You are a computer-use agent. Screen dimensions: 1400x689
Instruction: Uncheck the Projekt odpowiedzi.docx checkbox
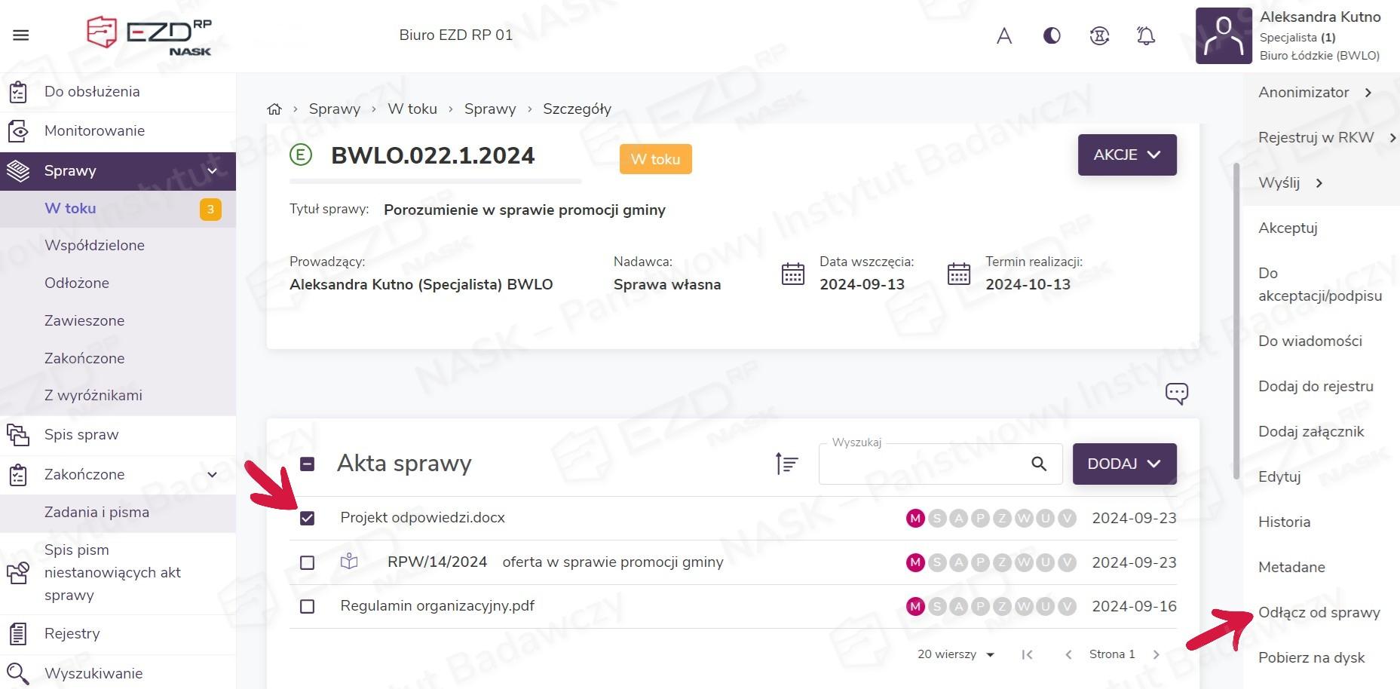point(307,519)
